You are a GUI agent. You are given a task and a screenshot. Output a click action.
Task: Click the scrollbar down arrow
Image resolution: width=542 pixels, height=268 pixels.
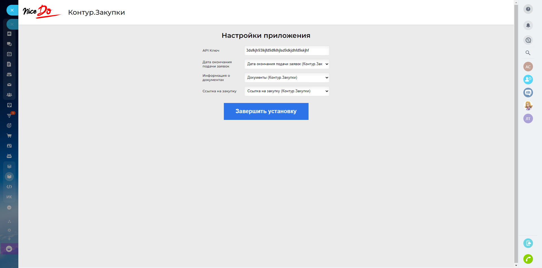point(516,265)
